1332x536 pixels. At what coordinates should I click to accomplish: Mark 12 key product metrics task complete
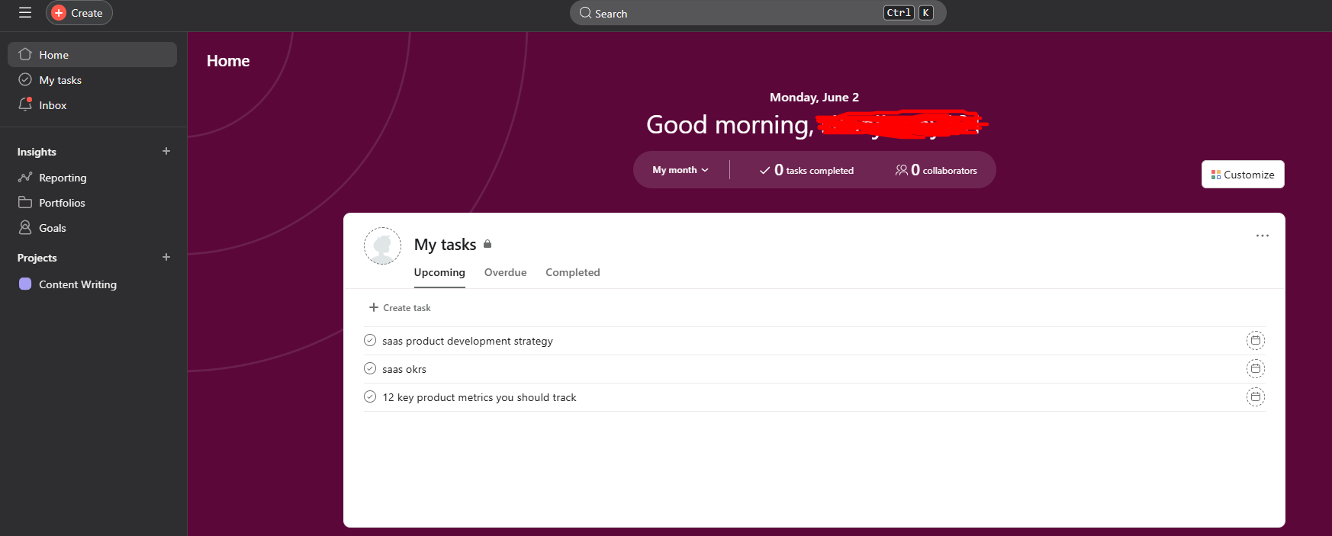pyautogui.click(x=370, y=396)
